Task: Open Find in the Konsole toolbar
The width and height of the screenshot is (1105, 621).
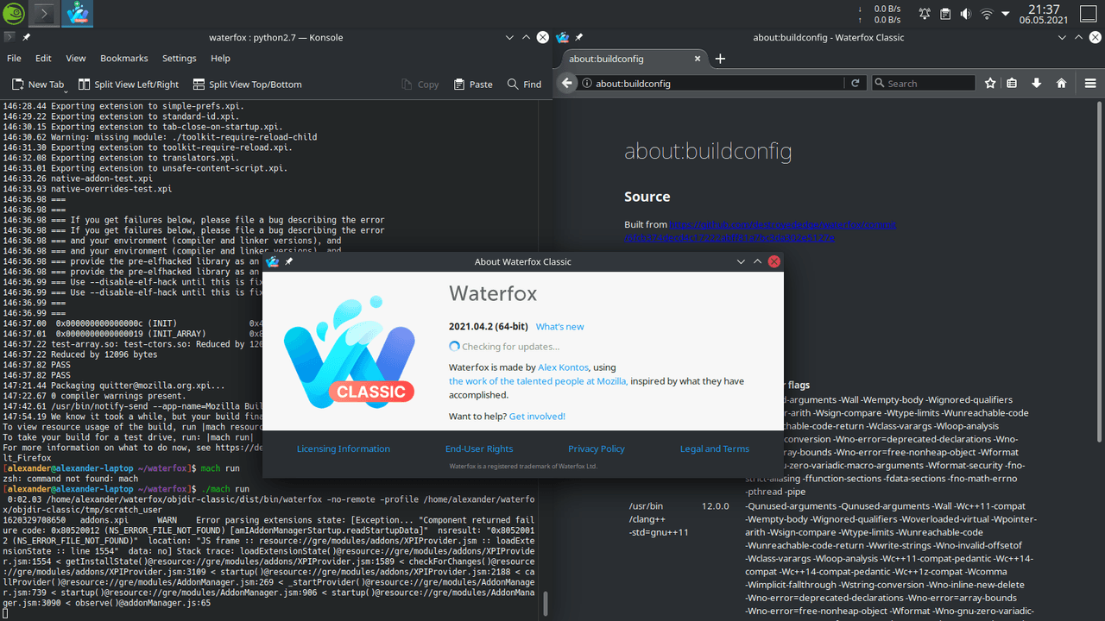Action: (524, 85)
